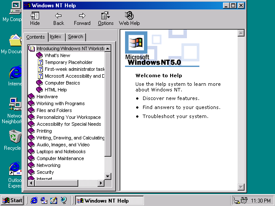Click the contents tree vertical scrollbar thumb

[108, 104]
